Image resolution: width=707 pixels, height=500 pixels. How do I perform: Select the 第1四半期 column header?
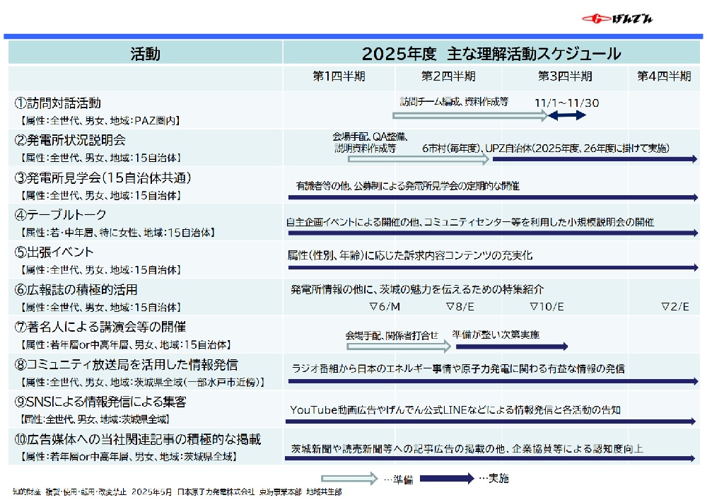[x=339, y=76]
